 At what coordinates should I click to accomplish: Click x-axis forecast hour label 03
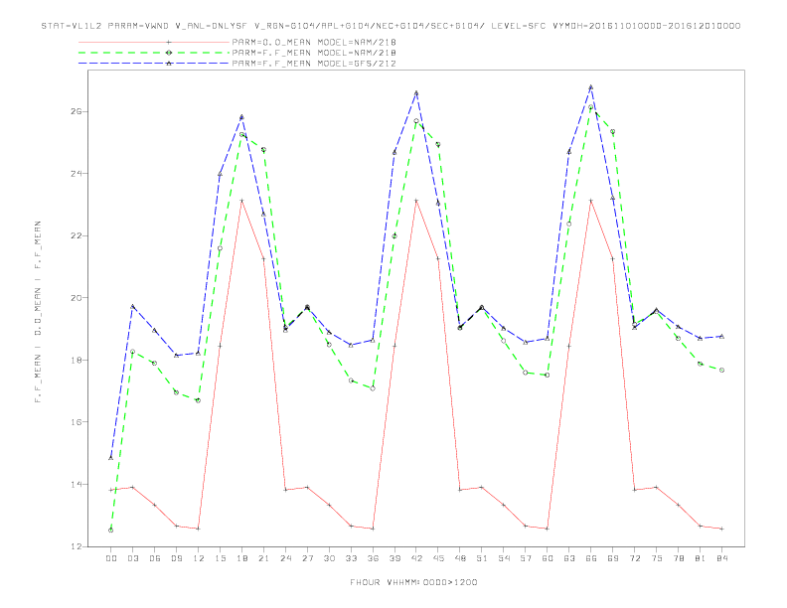pyautogui.click(x=132, y=558)
